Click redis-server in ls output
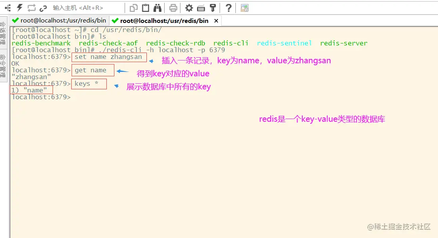 pos(344,43)
